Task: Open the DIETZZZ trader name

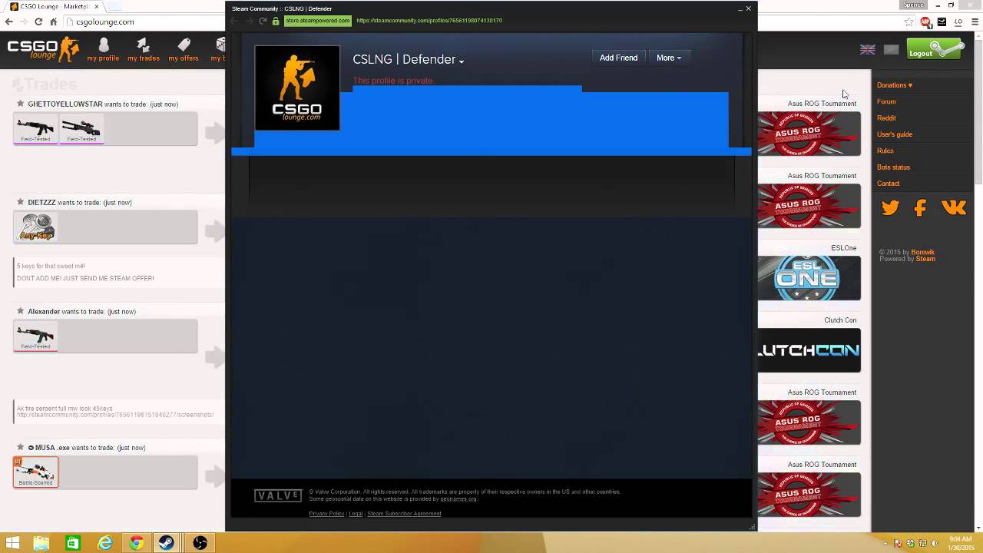Action: click(x=41, y=202)
